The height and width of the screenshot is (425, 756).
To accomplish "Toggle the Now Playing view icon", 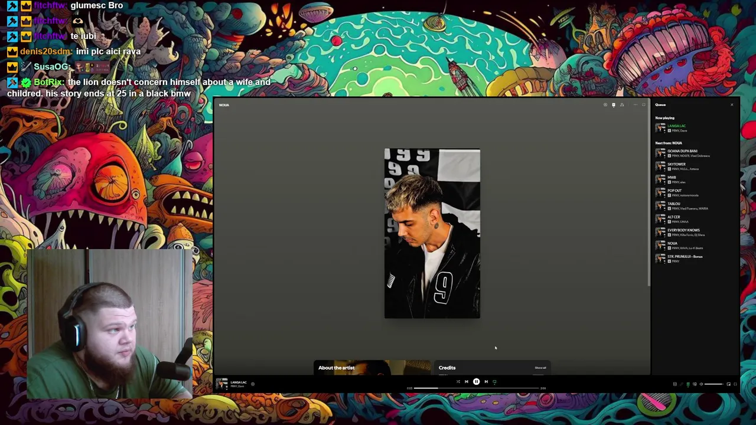I will click(x=675, y=384).
